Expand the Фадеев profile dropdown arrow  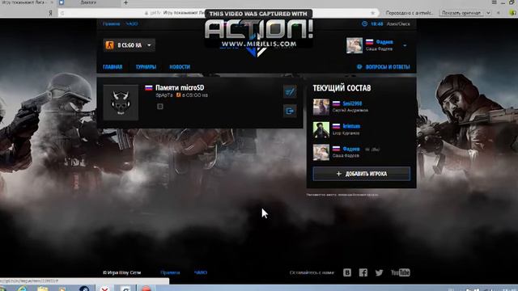coord(405,45)
